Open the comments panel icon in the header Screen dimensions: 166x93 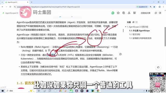(156, 13)
